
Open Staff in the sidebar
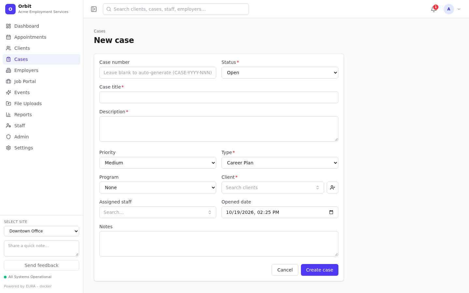pyautogui.click(x=41, y=126)
